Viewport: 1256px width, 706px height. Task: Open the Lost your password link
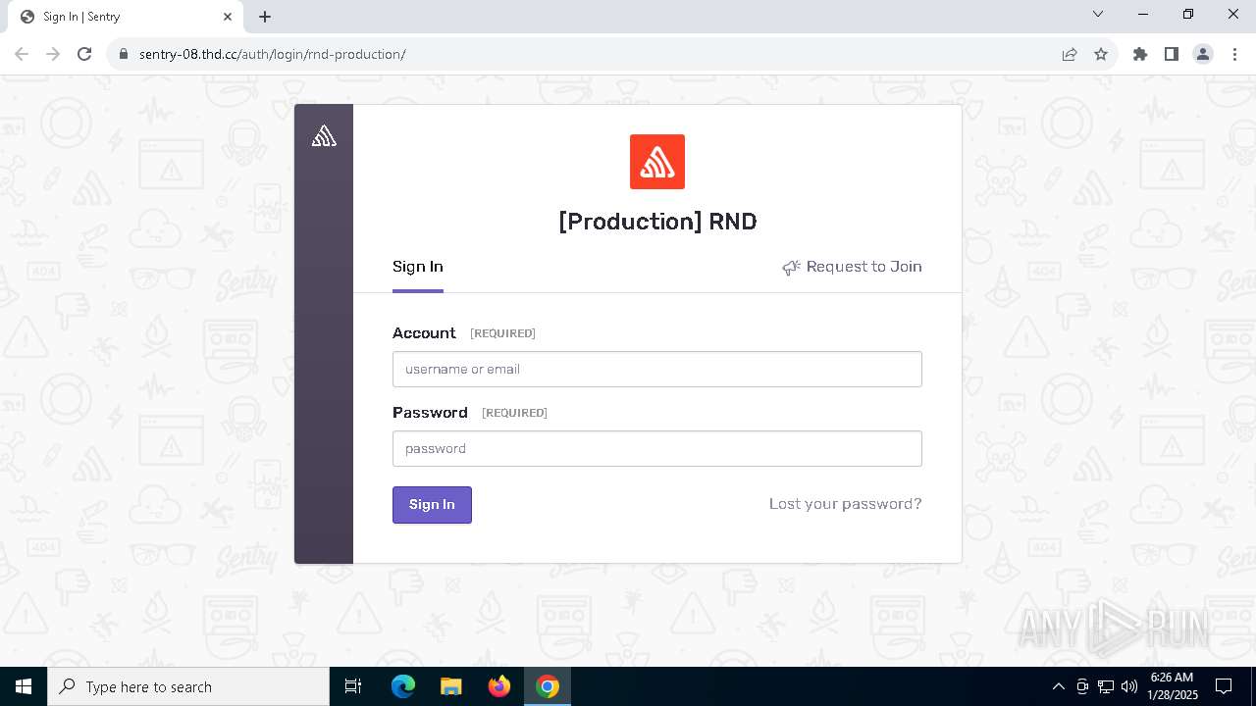(x=845, y=504)
